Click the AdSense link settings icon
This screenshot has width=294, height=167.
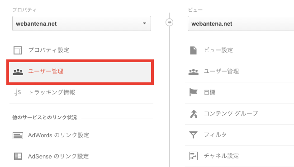[x=18, y=156]
